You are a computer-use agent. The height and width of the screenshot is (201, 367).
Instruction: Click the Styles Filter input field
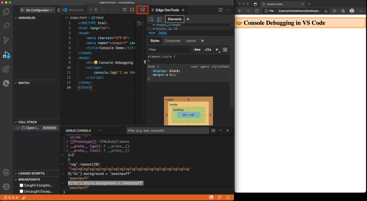(x=168, y=50)
